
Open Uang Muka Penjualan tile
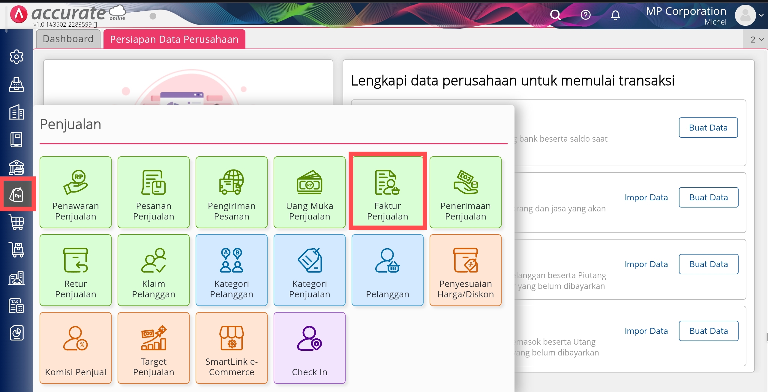tap(309, 192)
